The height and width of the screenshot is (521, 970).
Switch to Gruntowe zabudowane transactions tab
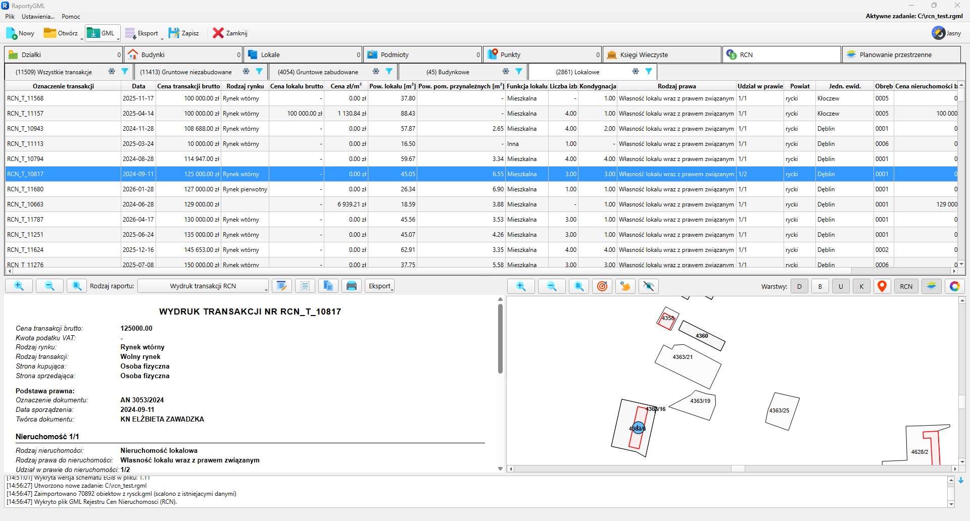click(333, 72)
